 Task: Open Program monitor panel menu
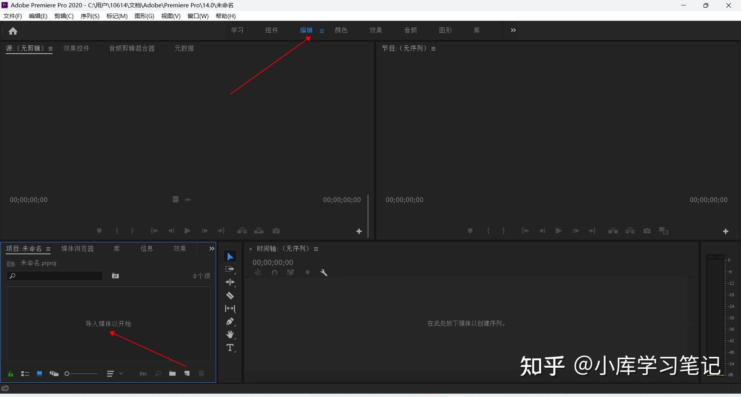pos(433,49)
